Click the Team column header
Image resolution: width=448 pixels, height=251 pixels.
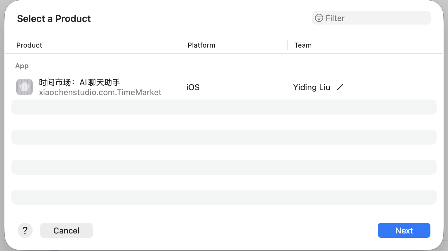(303, 45)
